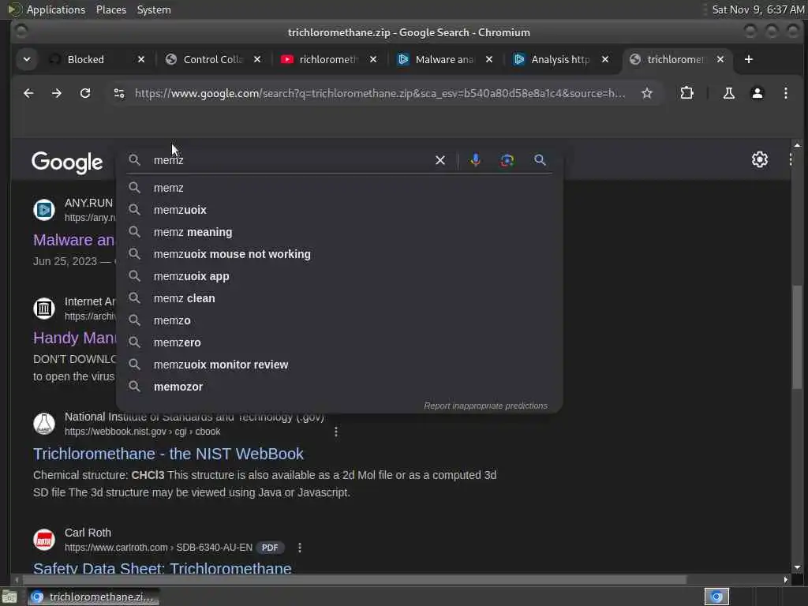Open a new tab with plus button
Viewport: 808px width, 606px height.
coord(748,59)
